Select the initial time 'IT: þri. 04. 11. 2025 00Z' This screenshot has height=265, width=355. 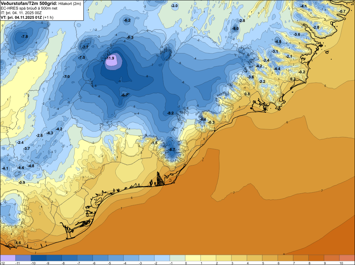[21, 13]
